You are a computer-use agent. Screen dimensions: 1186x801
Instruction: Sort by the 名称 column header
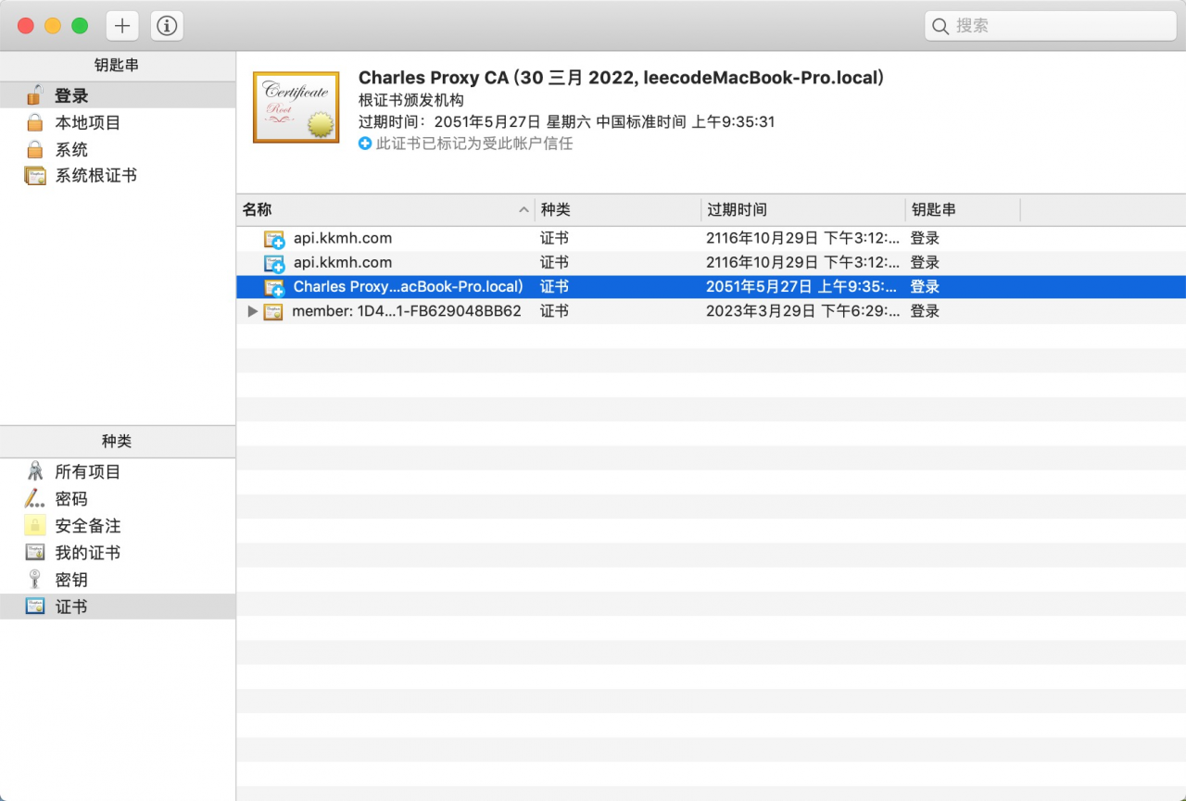386,210
